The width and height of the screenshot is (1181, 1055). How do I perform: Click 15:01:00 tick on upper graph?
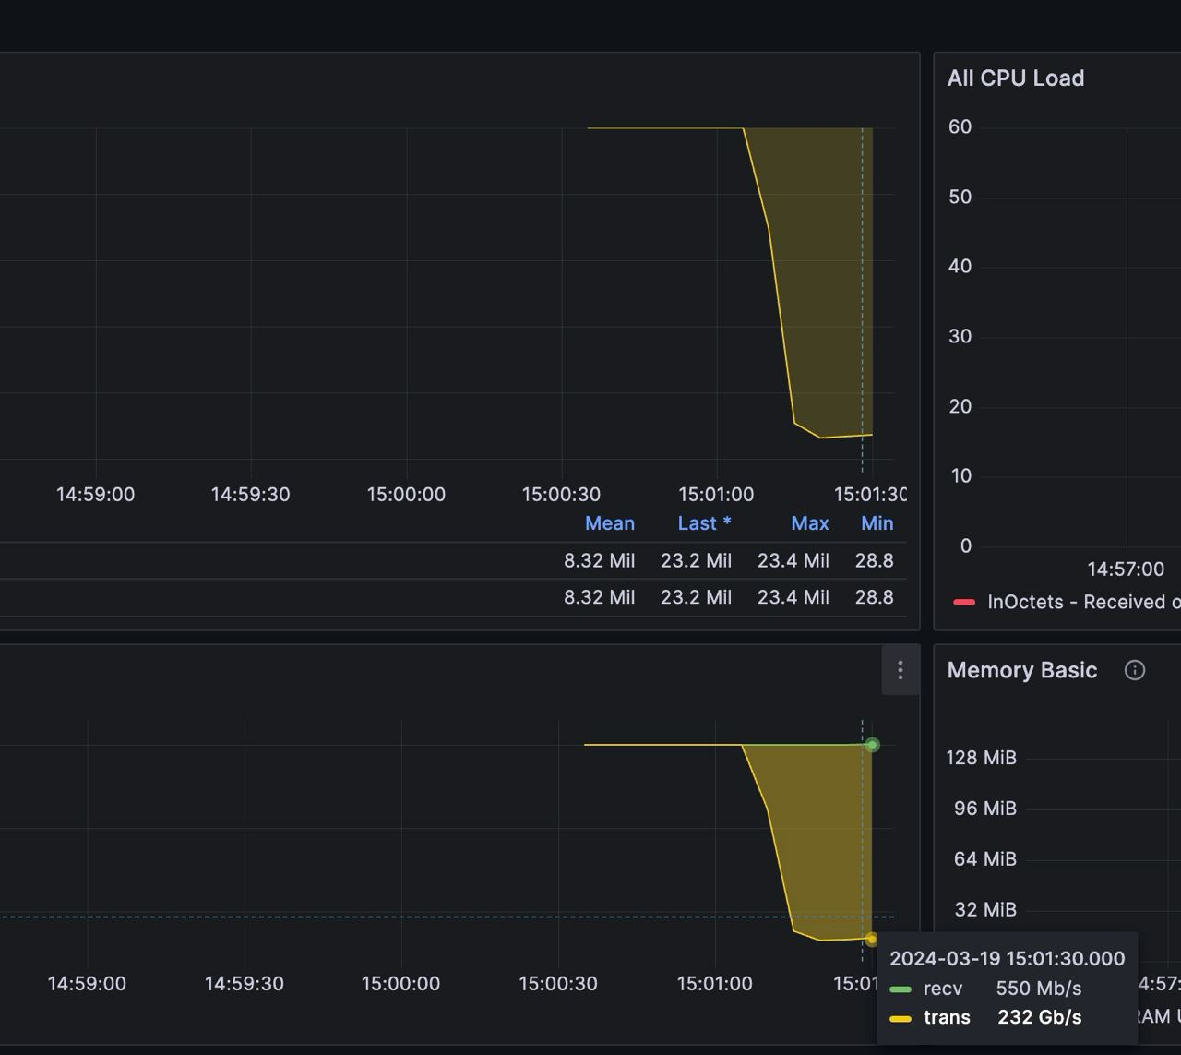[716, 495]
